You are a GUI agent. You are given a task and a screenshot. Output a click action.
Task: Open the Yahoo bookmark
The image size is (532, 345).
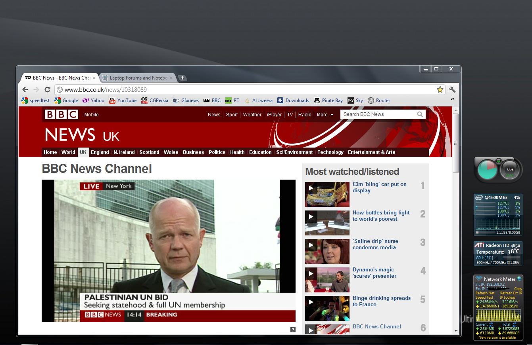[93, 100]
